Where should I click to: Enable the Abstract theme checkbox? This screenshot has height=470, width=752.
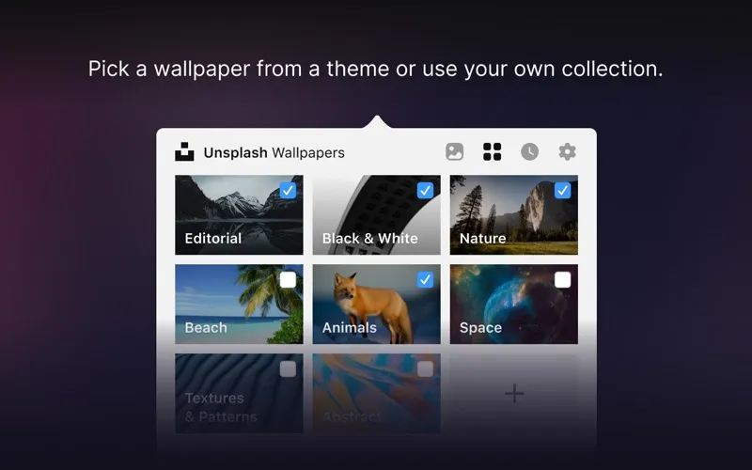426,368
